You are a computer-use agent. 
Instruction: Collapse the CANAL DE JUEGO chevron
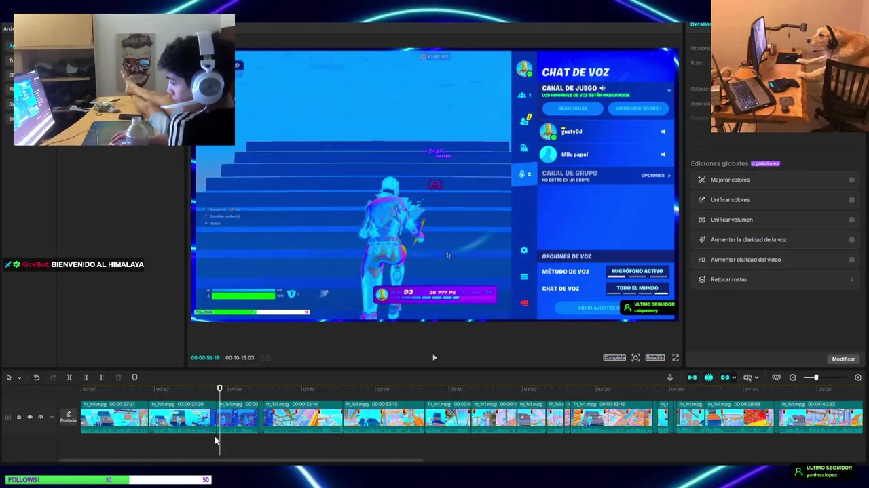pos(669,91)
